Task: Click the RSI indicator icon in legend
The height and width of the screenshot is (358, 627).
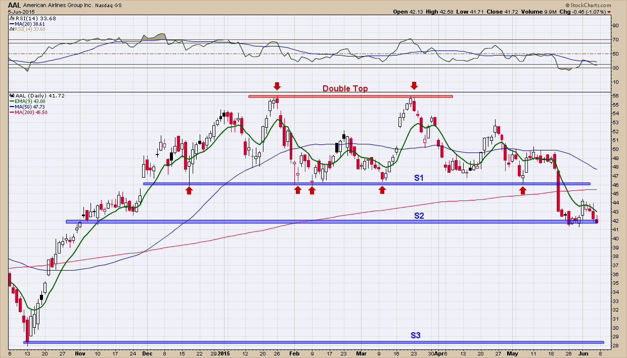Action: 12,19
